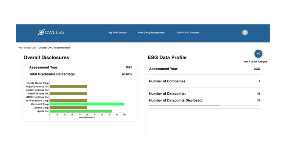
Task: Open My Peer Groups page
Action: (118, 33)
